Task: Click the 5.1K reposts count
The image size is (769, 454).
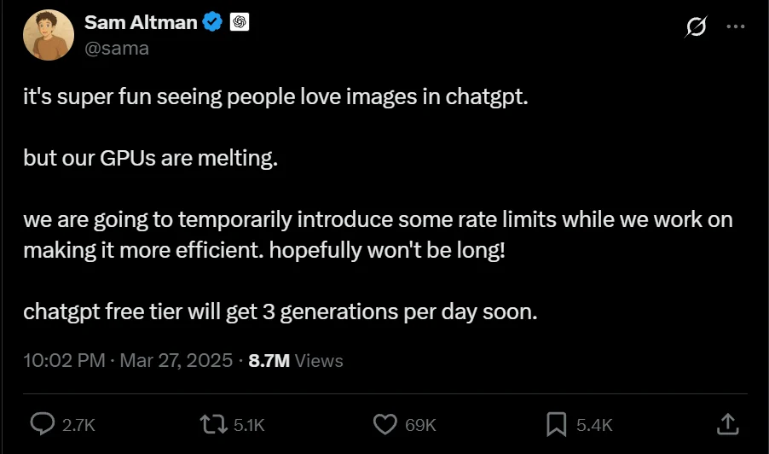Action: pyautogui.click(x=249, y=424)
